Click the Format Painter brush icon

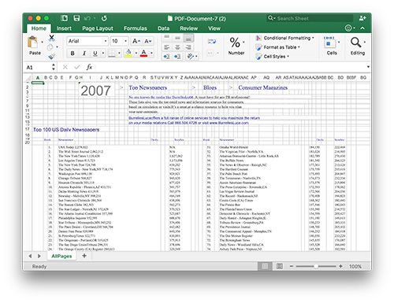[x=51, y=56]
